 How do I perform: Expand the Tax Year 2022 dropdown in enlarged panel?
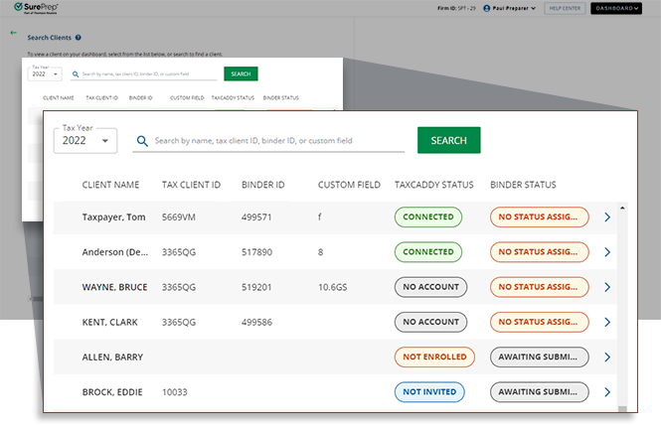pos(85,141)
